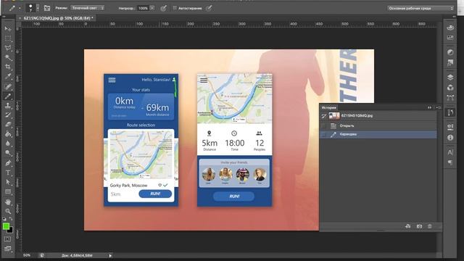Toggle the Brush panel from options bar
The width and height of the screenshot is (464, 261).
coord(47,8)
